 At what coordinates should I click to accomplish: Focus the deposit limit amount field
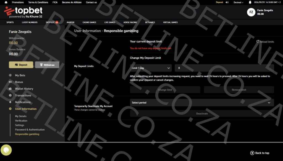coord(224,68)
